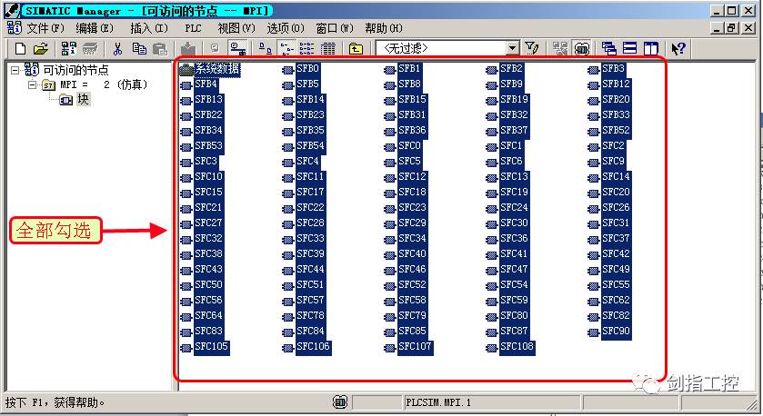Click the simulation icon in status bar
The height and width of the screenshot is (416, 763).
click(x=340, y=401)
